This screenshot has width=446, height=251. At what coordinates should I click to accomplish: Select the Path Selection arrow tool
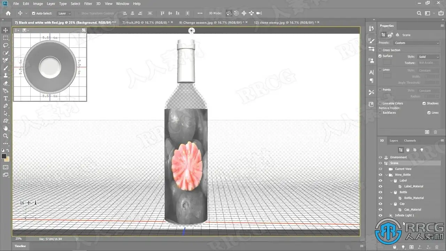point(6,113)
